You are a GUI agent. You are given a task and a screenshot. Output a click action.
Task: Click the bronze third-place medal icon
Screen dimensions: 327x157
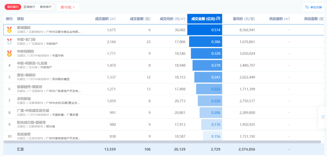(9, 53)
